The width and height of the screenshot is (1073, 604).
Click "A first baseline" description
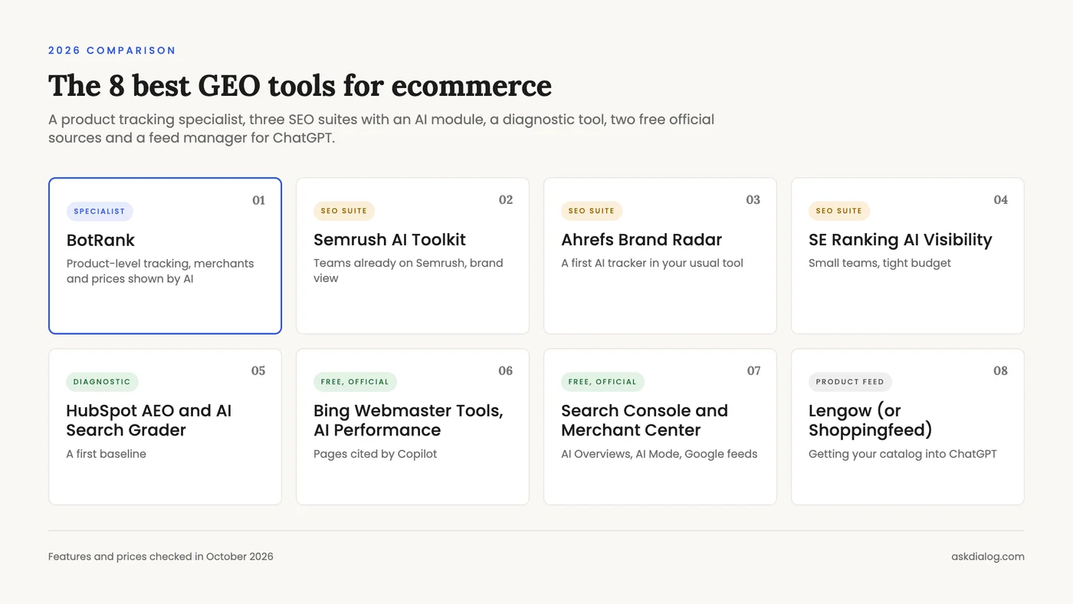[106, 454]
